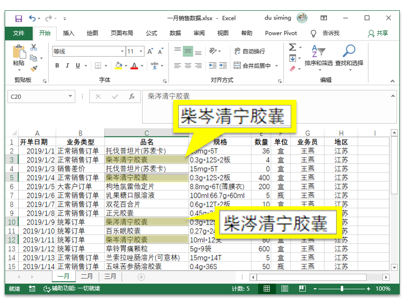
Task: Switch to Page Break Preview icon
Action: point(302,288)
